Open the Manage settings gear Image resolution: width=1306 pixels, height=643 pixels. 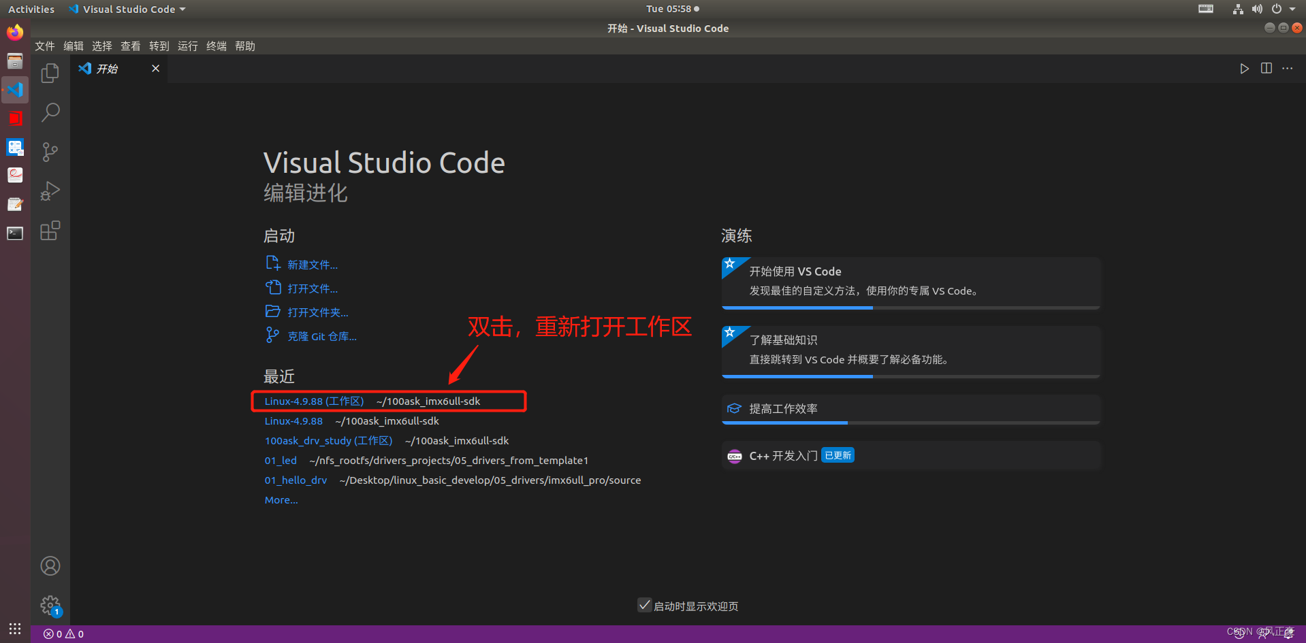point(50,605)
